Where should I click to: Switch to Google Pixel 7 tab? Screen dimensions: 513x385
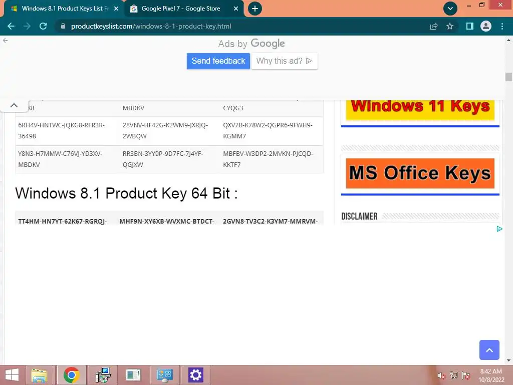pos(180,9)
